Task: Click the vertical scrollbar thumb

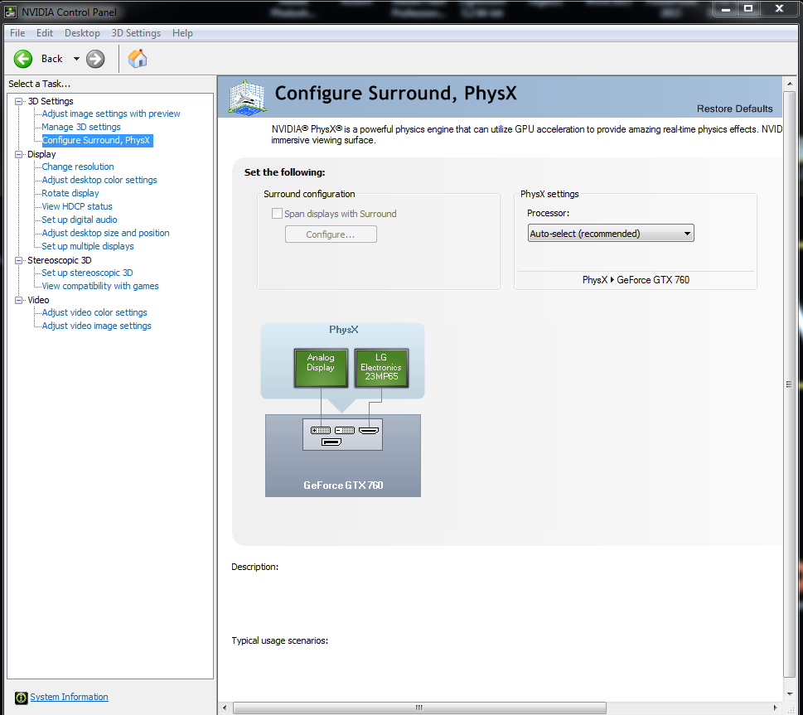Action: click(789, 384)
